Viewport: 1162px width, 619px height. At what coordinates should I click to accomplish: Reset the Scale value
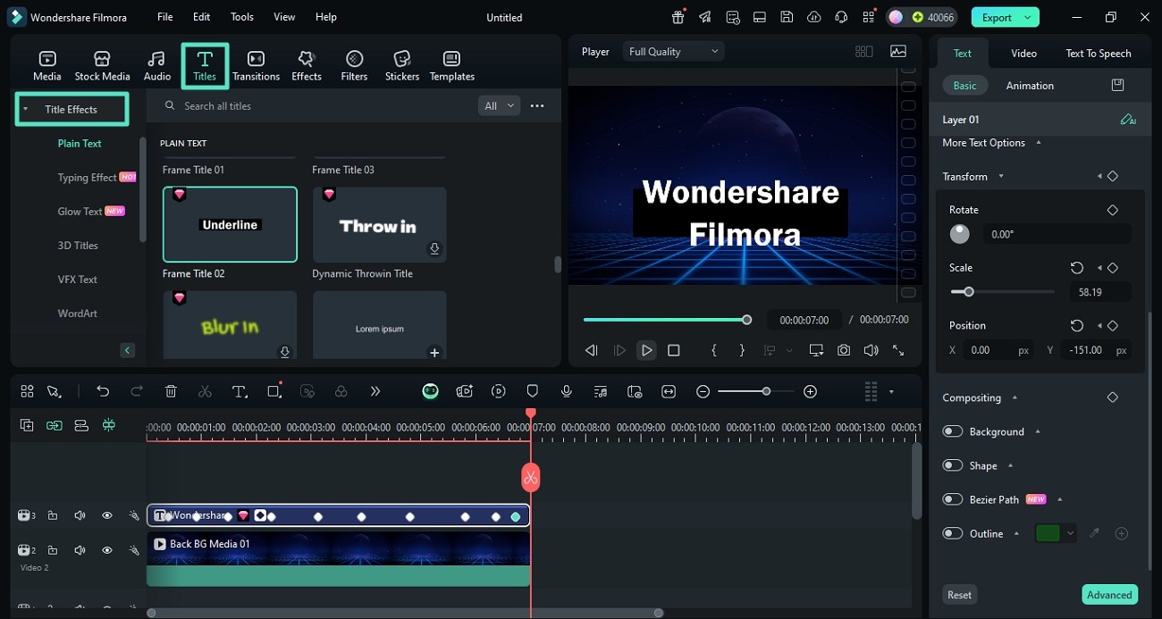point(1077,268)
